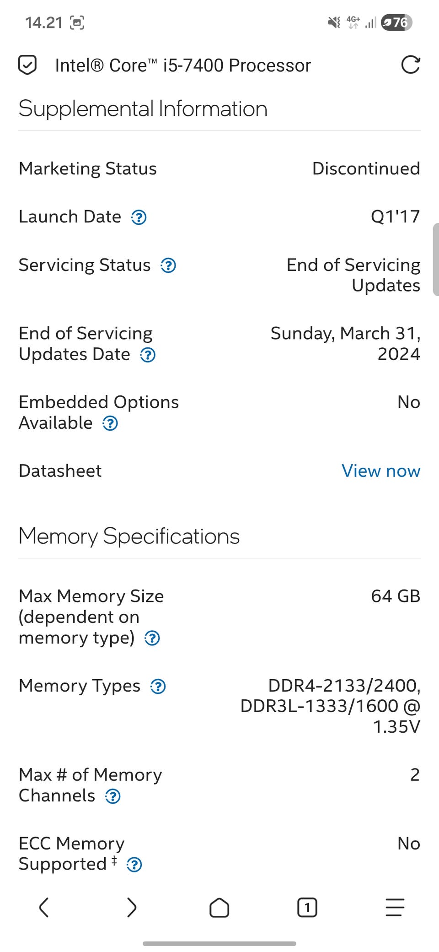Viewport: 439px width, 952px height.
Task: Show Servicing Status help info
Action: [x=168, y=265]
